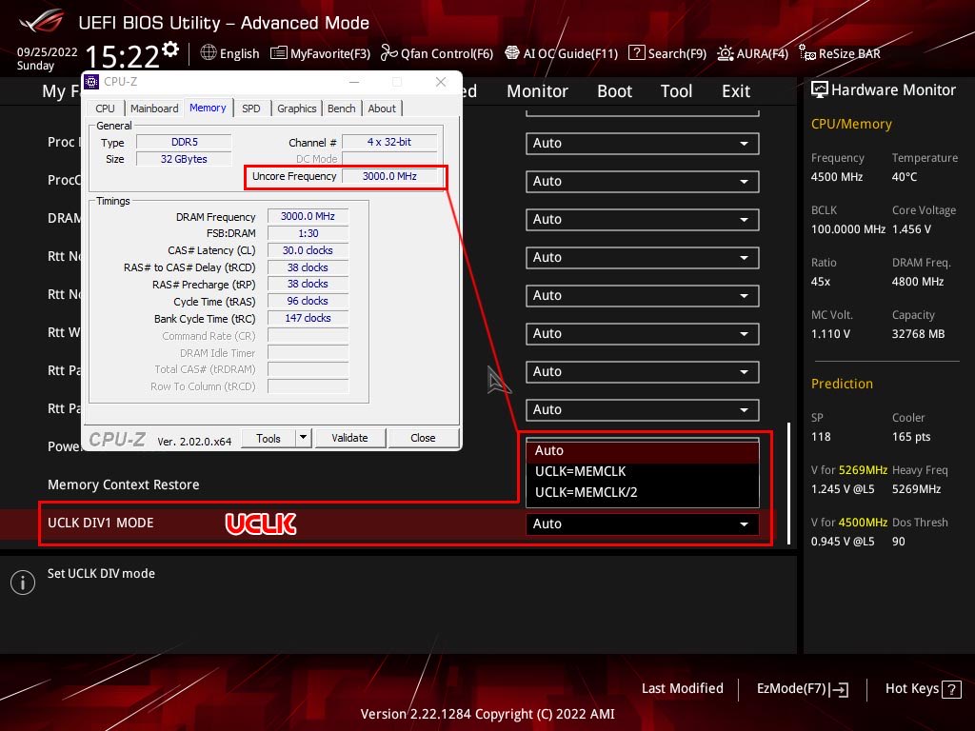Click the Validate button in CPU-Z
The image size is (975, 731).
point(350,438)
